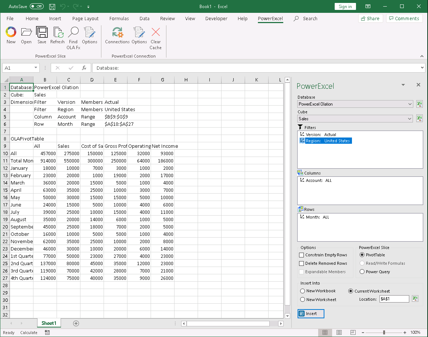Select Power Query slice type

tap(362, 272)
